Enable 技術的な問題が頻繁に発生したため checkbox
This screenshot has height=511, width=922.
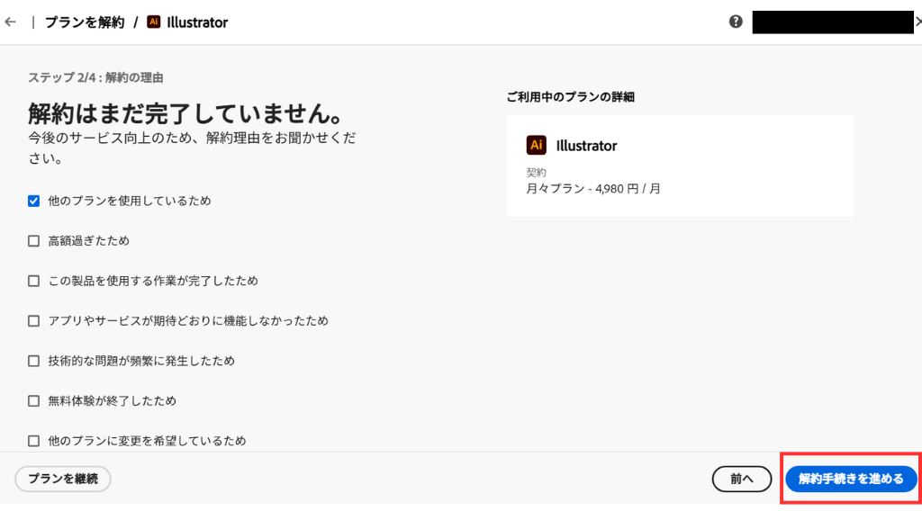34,361
